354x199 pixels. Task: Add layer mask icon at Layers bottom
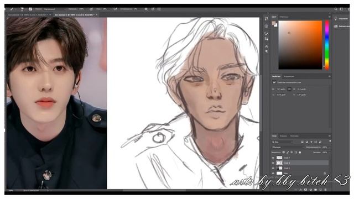pyautogui.click(x=306, y=190)
